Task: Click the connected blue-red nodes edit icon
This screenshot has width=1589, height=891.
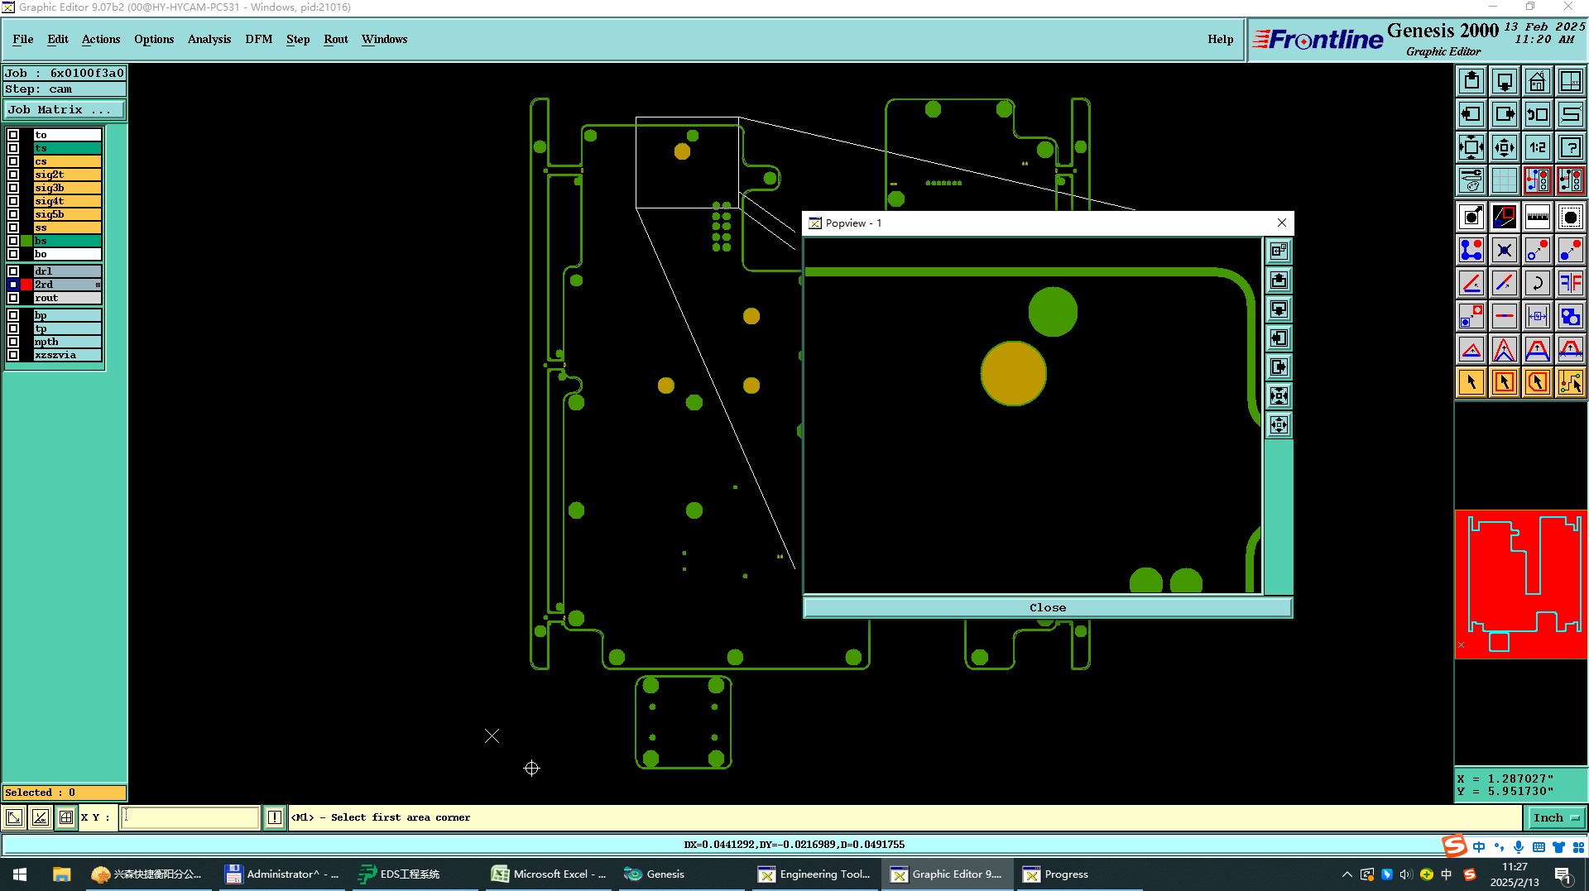Action: 1471,250
